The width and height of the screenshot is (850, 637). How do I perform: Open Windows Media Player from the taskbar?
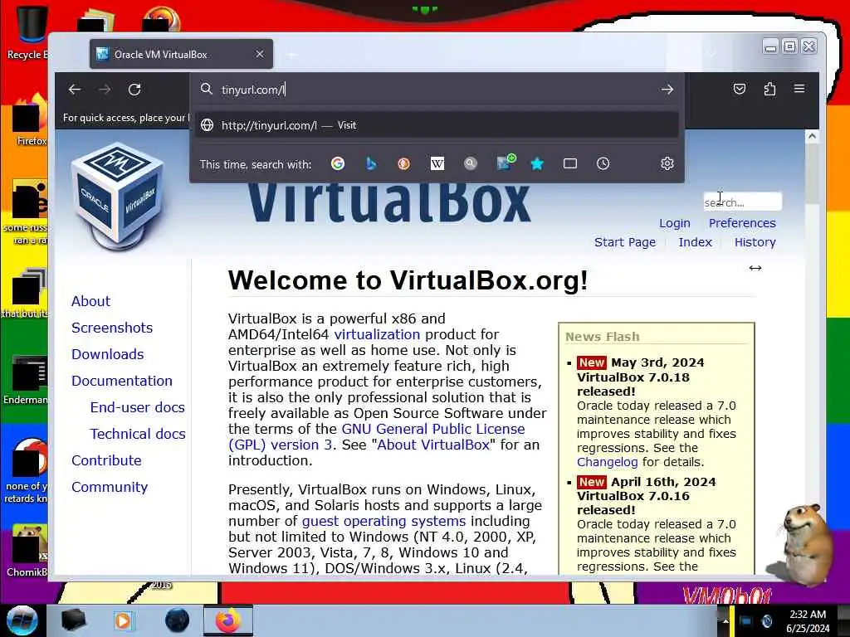[125, 620]
